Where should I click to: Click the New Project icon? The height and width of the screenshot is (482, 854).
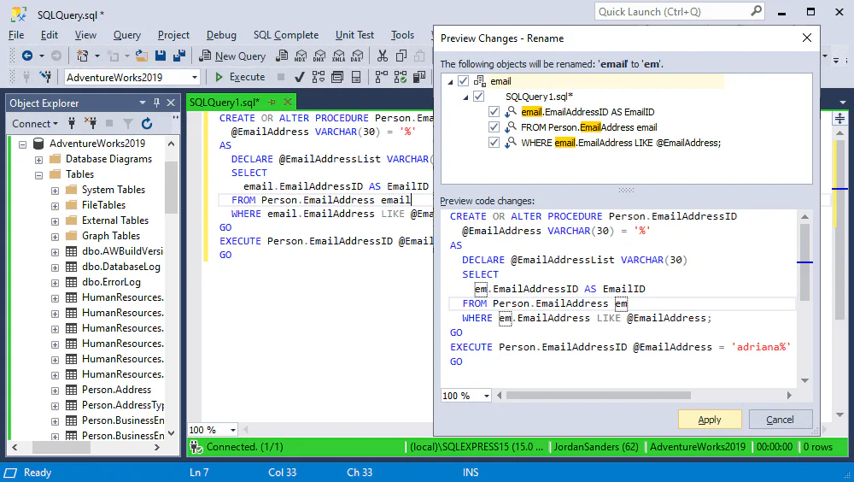(x=82, y=56)
